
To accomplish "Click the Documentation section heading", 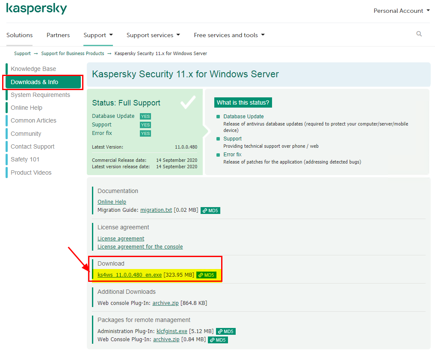I will (118, 191).
